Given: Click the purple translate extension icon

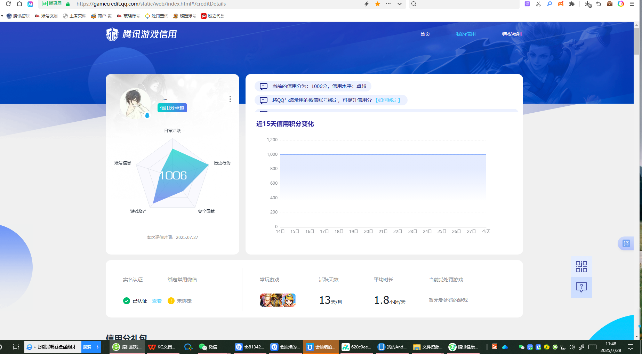Looking at the screenshot, I should 527,4.
